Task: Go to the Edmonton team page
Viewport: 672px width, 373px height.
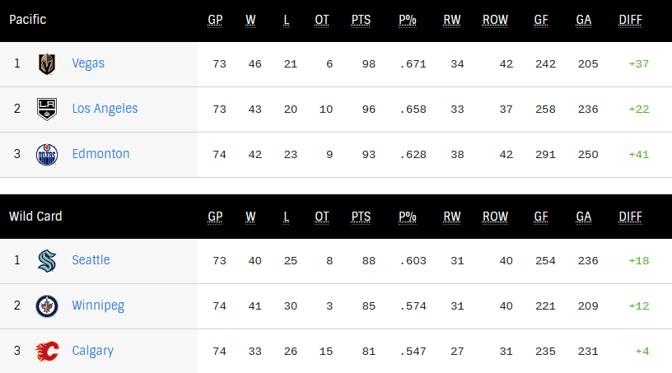Action: coord(100,154)
